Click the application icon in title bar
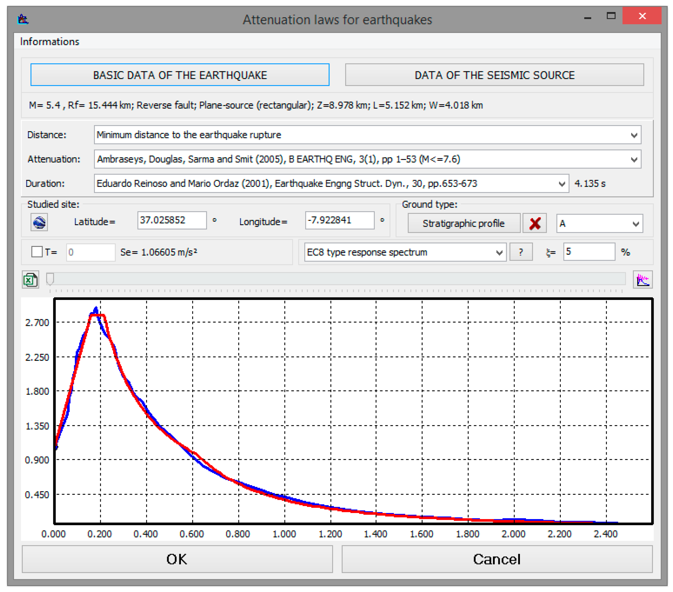The width and height of the screenshot is (673, 592). tap(23, 19)
